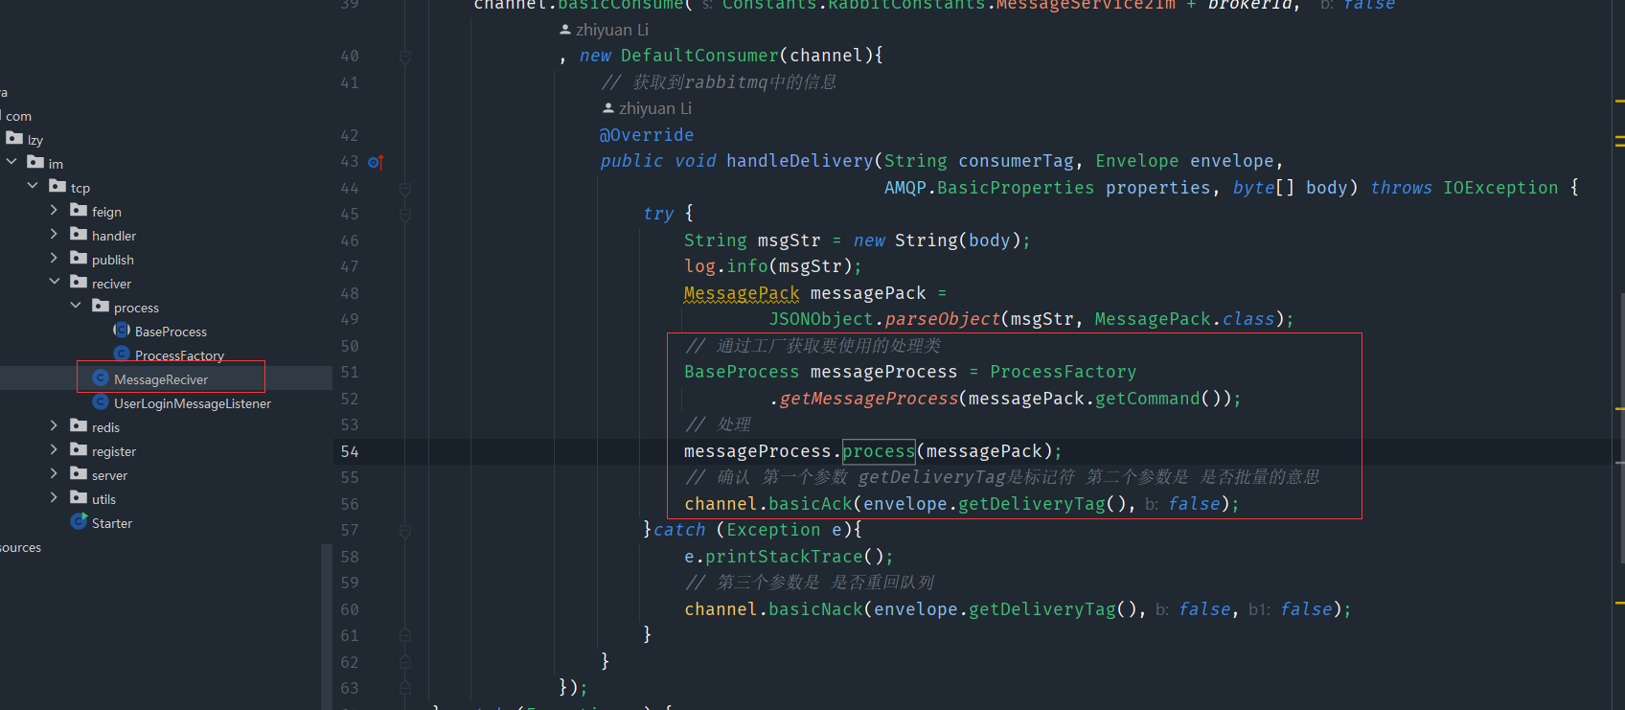This screenshot has height=710, width=1625.
Task: Click printStackTrace on line 58
Action: click(x=784, y=557)
